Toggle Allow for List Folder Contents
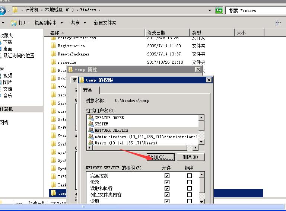Image resolution: width=286 pixels, height=211 pixels. coord(167,195)
